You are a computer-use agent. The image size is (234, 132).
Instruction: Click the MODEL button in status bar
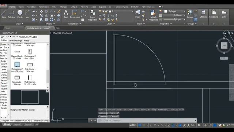pos(133,125)
